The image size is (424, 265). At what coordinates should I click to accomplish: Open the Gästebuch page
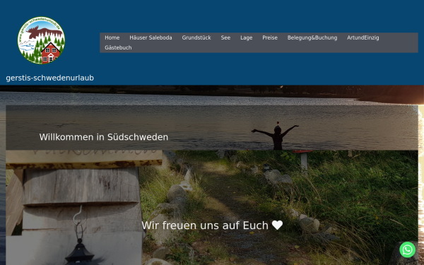(x=118, y=47)
